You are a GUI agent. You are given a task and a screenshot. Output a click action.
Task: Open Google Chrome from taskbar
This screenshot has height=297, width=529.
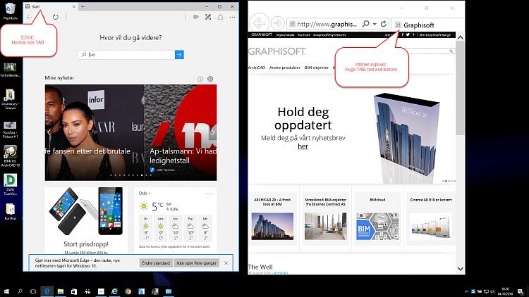tap(128, 291)
